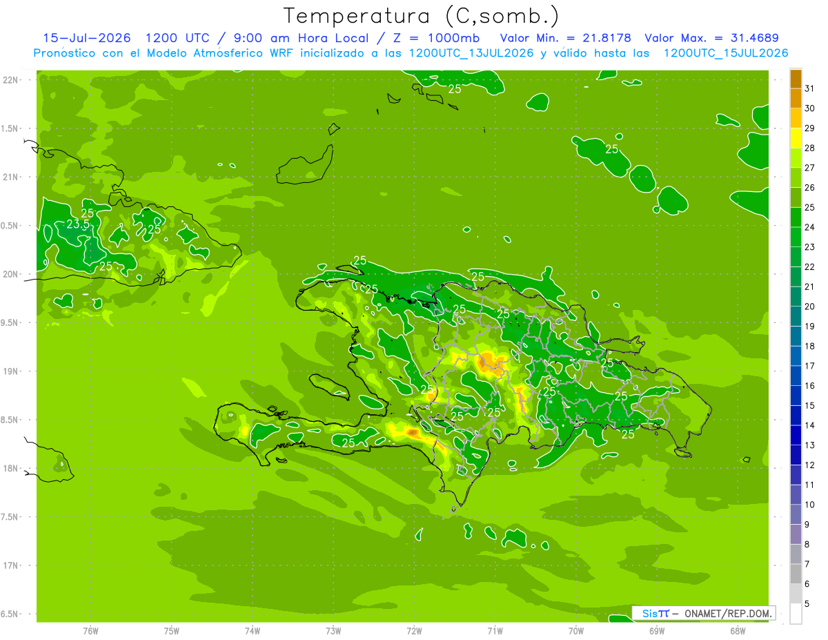Click the yellow 28 degree legend swatch
Viewport: 828px width, 640px height.
796,138
